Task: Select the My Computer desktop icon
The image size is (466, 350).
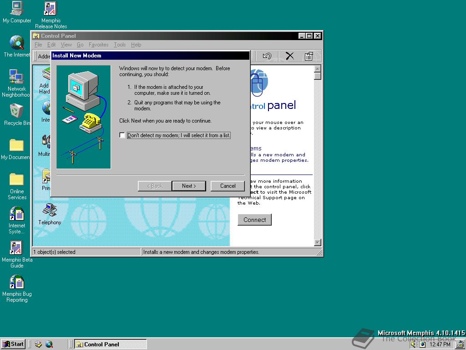Action: tap(17, 12)
